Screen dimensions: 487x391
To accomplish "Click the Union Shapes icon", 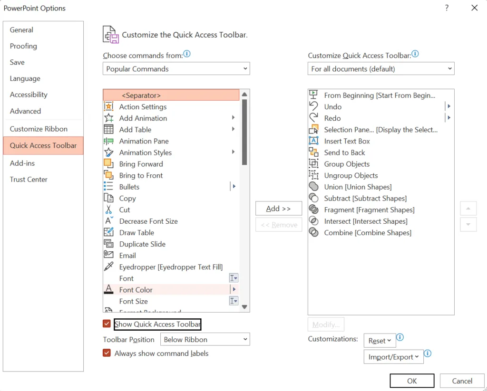I will point(314,187).
